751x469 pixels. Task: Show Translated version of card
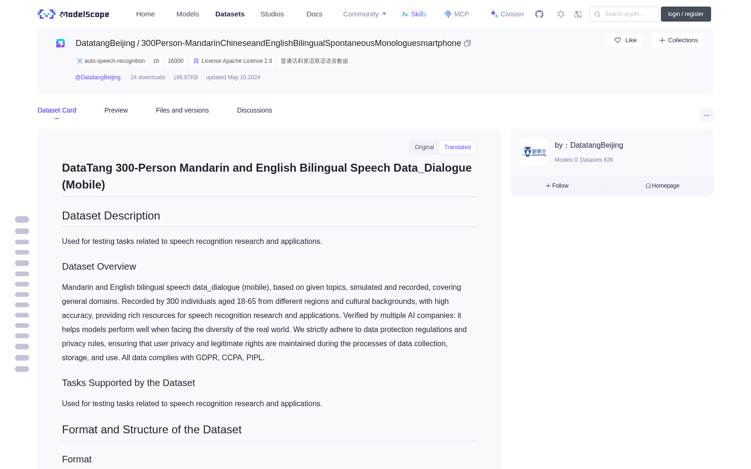click(x=458, y=147)
